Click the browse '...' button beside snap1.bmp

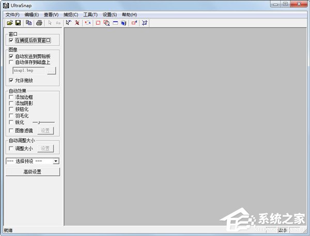coord(52,71)
